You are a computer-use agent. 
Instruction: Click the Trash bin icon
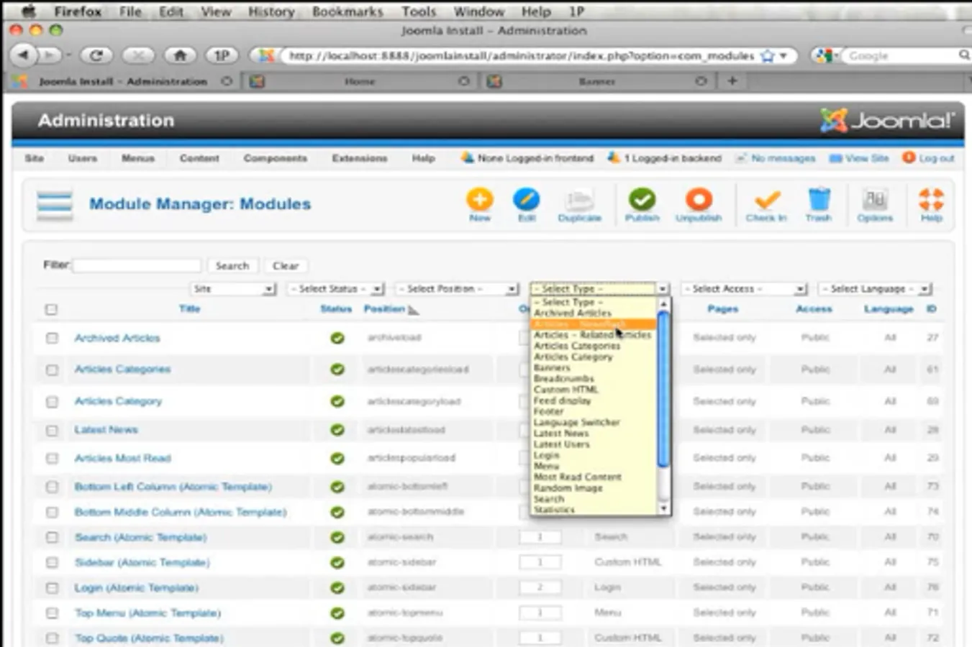[819, 200]
